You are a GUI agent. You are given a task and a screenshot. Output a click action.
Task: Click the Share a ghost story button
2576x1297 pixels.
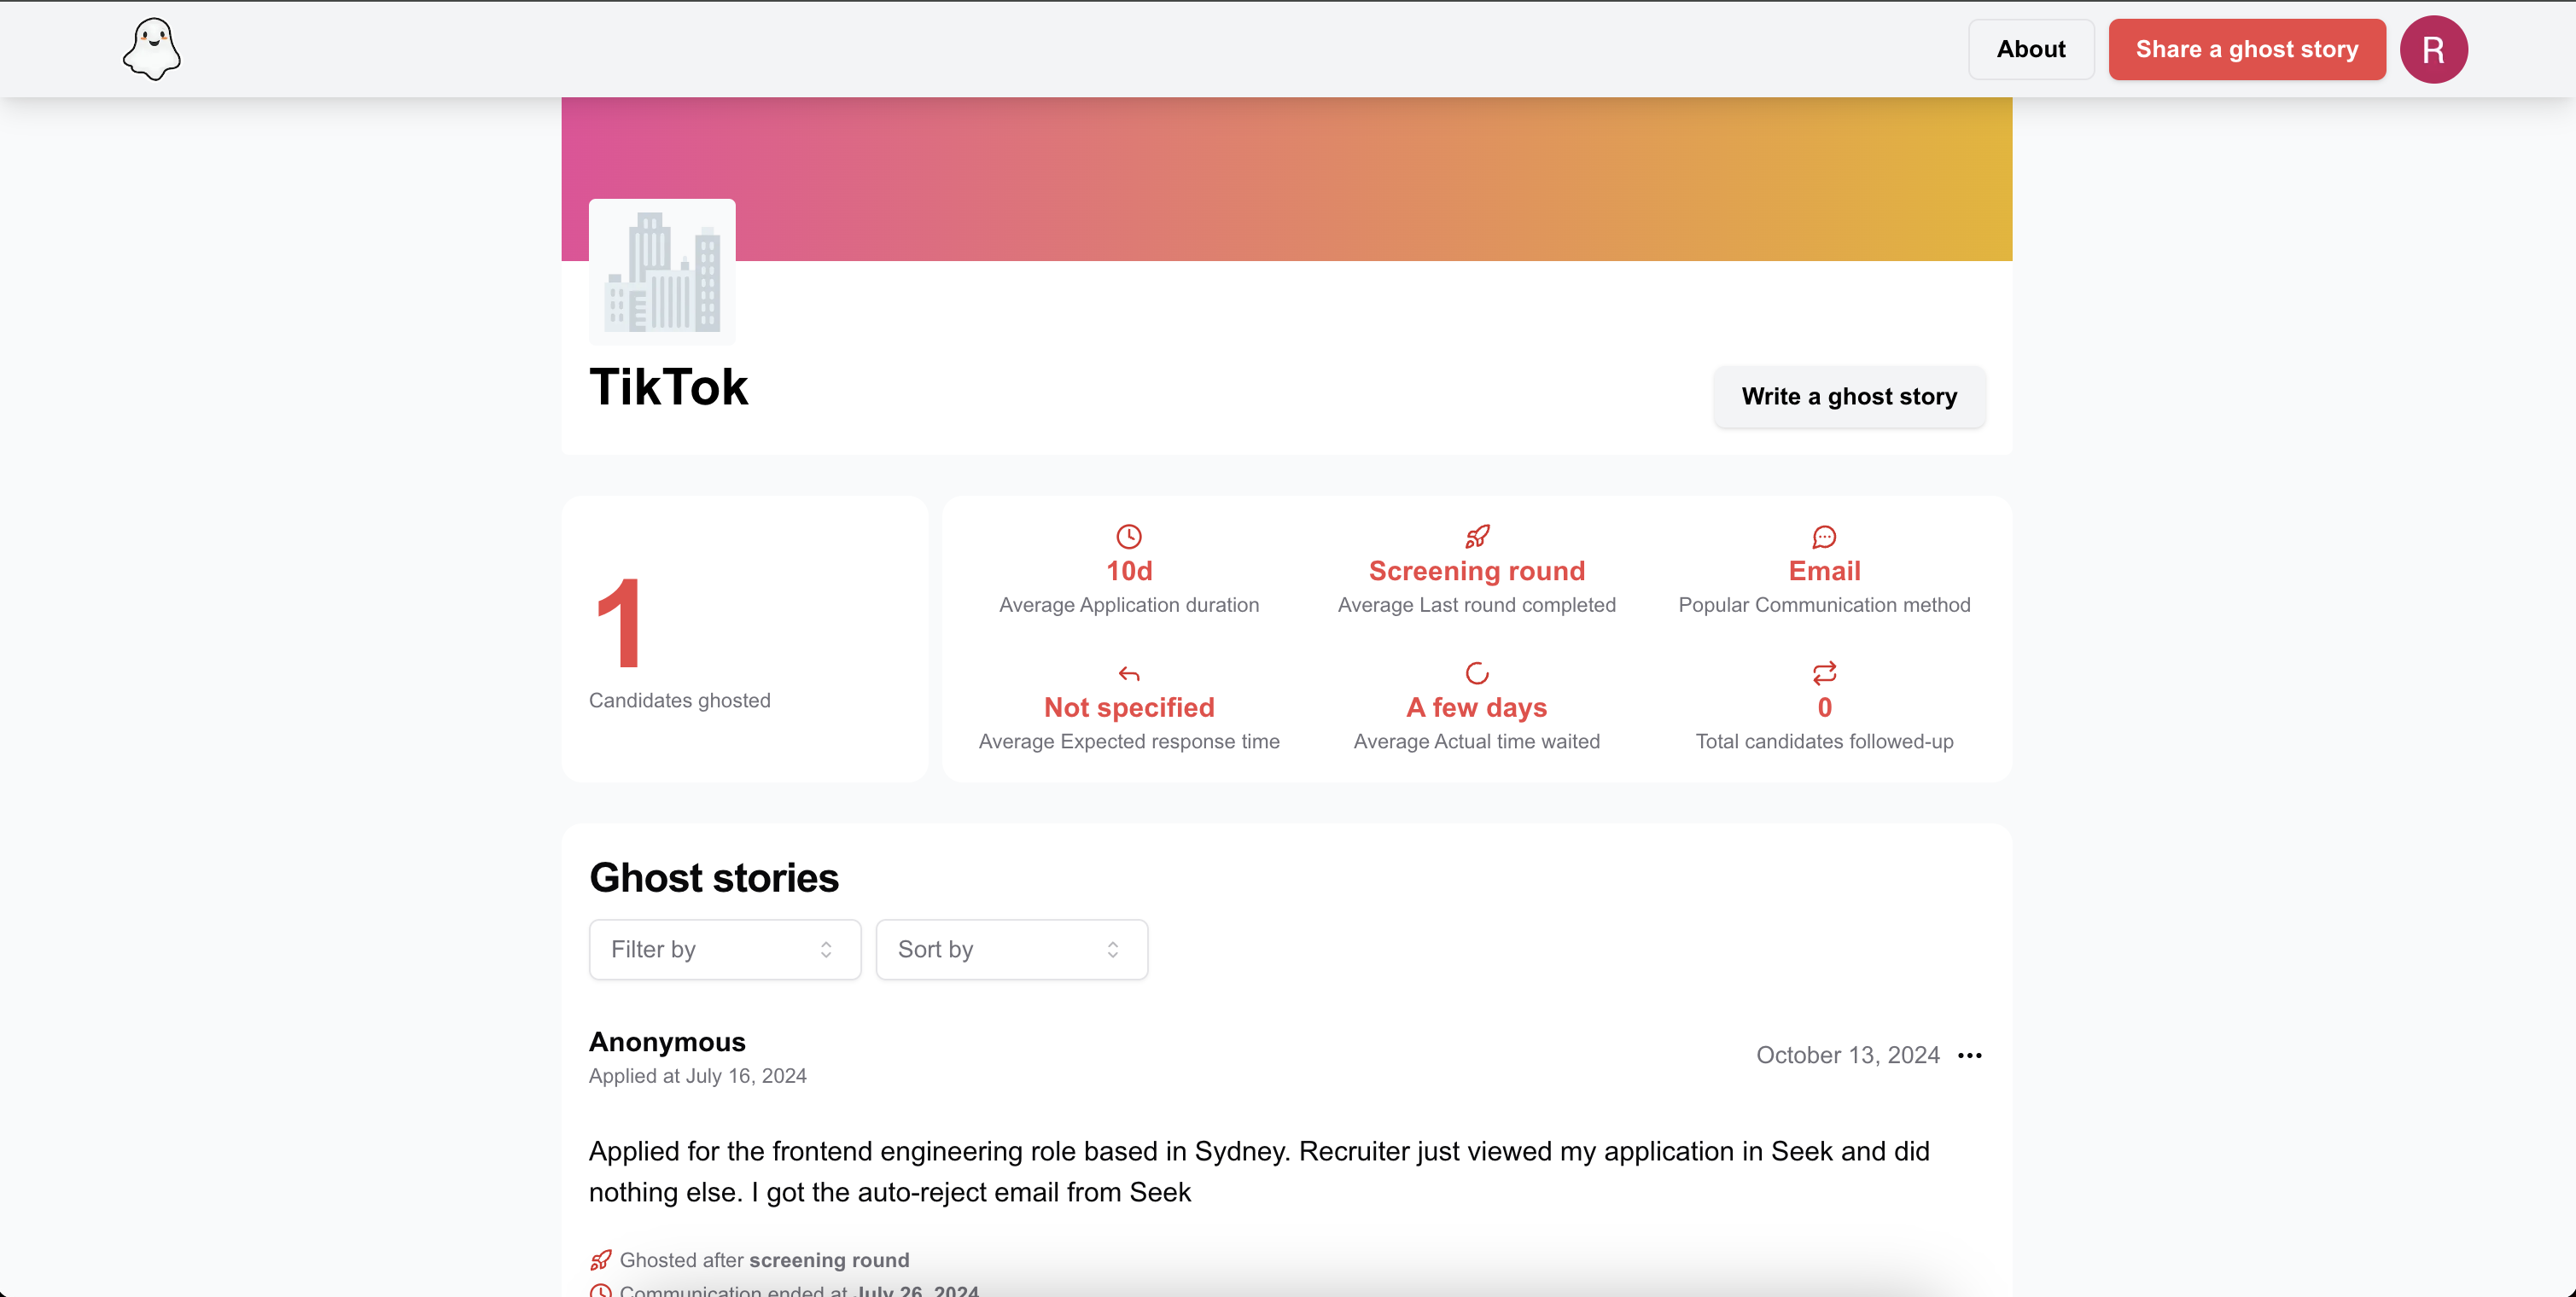click(x=2246, y=49)
